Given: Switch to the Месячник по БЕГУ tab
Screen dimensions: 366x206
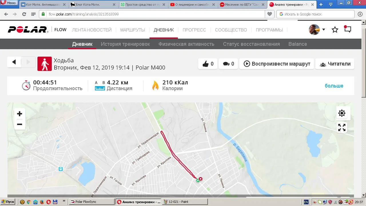Looking at the screenshot, I should [243, 5].
